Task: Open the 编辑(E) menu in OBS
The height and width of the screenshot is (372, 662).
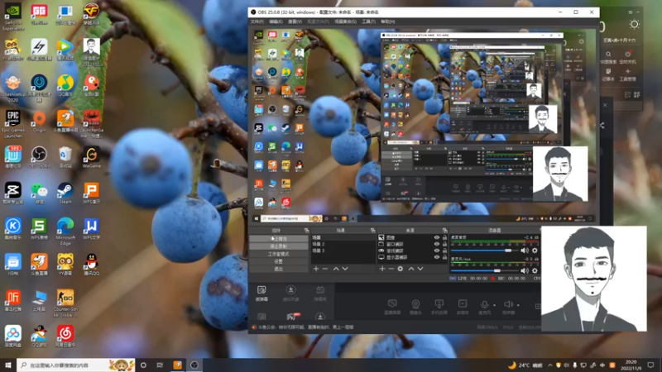Action: (x=276, y=21)
